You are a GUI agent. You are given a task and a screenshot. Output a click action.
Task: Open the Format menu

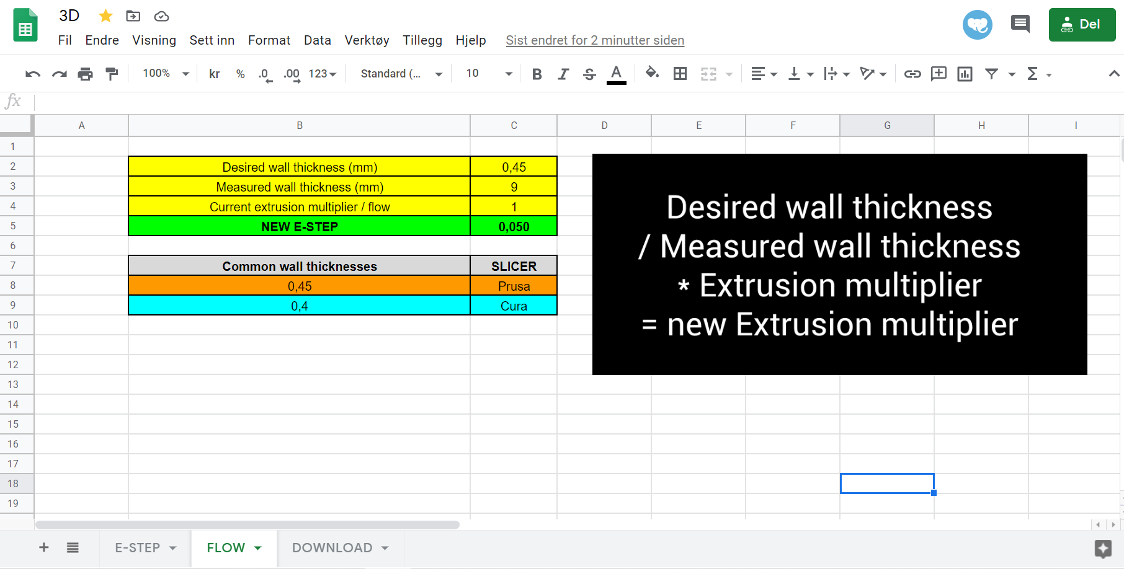pos(269,40)
